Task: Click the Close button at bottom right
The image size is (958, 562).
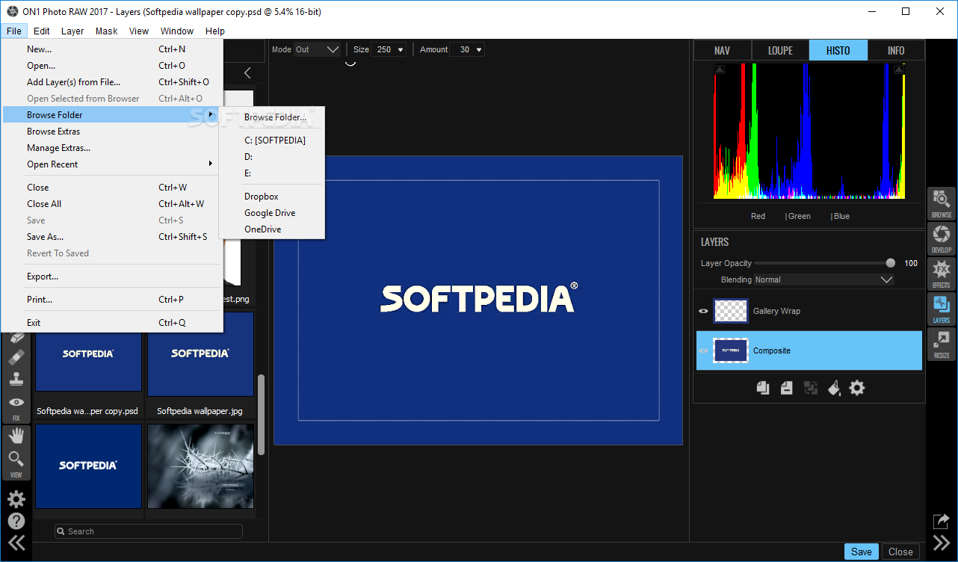Action: pyautogui.click(x=900, y=552)
